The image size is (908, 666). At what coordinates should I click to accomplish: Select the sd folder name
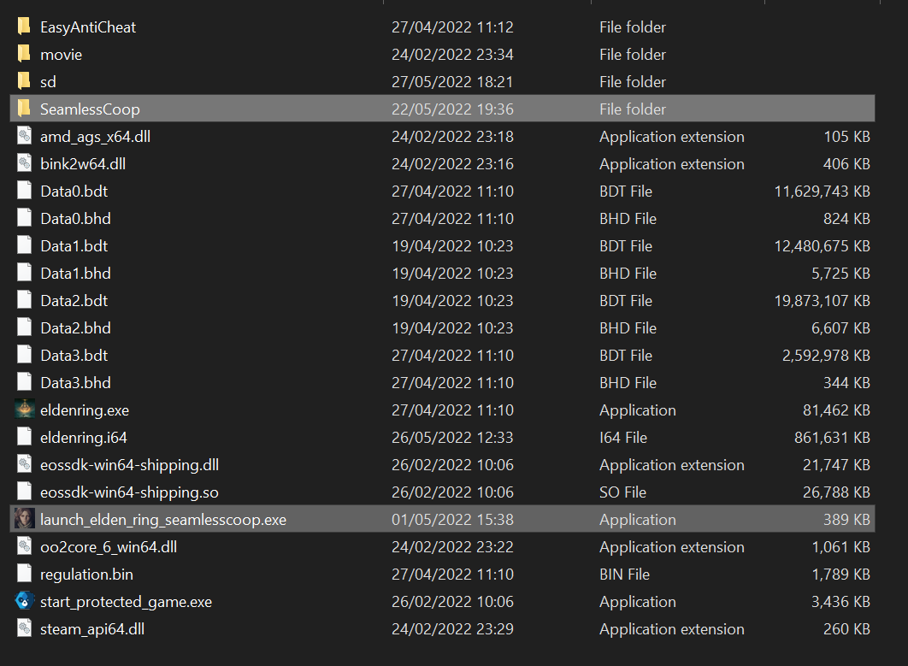click(48, 82)
